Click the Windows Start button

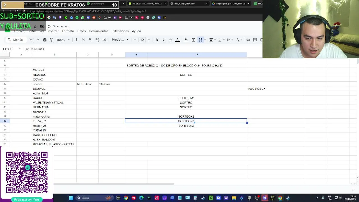[71, 198]
